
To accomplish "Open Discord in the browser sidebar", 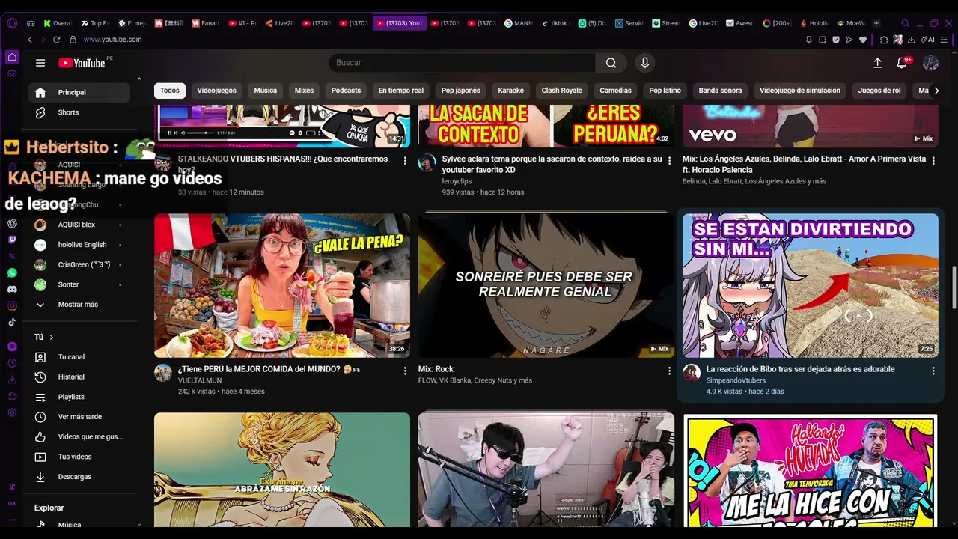I will [x=12, y=289].
